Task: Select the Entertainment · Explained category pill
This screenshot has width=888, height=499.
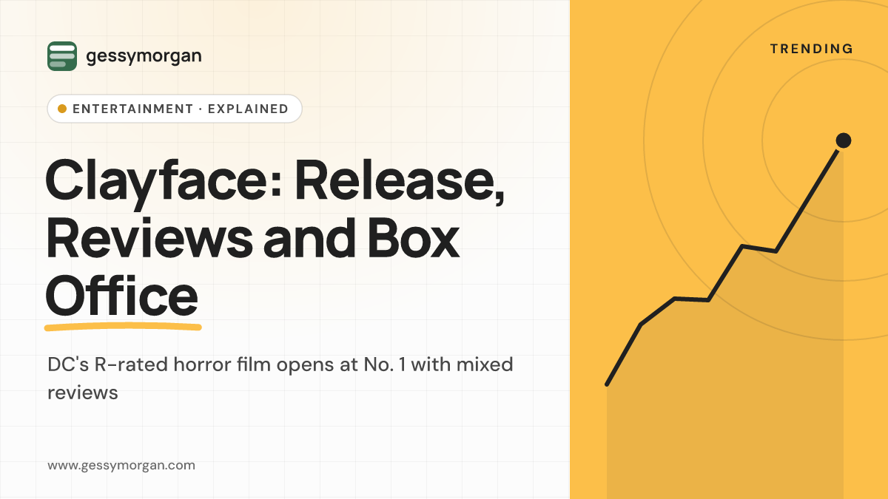Action: tap(175, 109)
